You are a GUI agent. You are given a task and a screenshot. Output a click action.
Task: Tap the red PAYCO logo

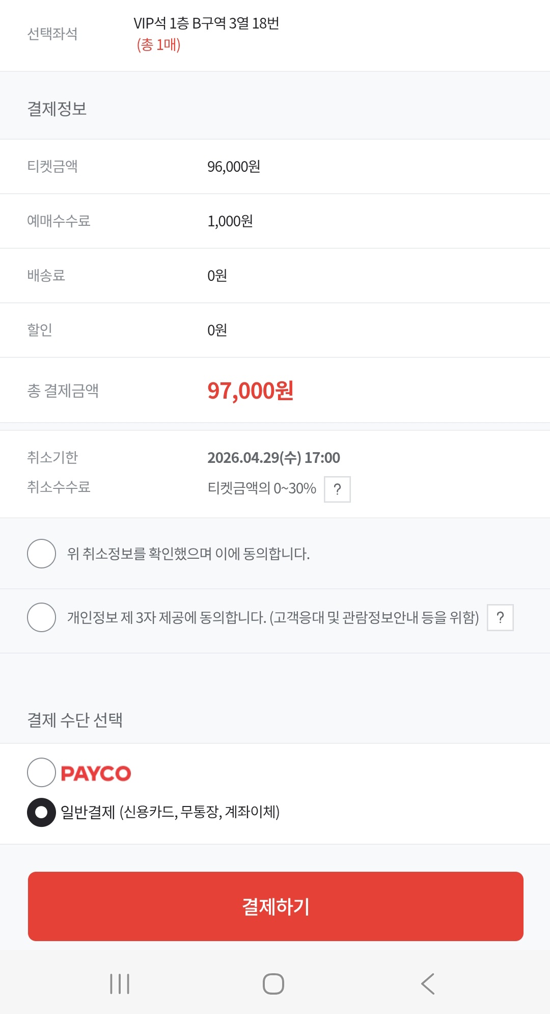(x=96, y=773)
